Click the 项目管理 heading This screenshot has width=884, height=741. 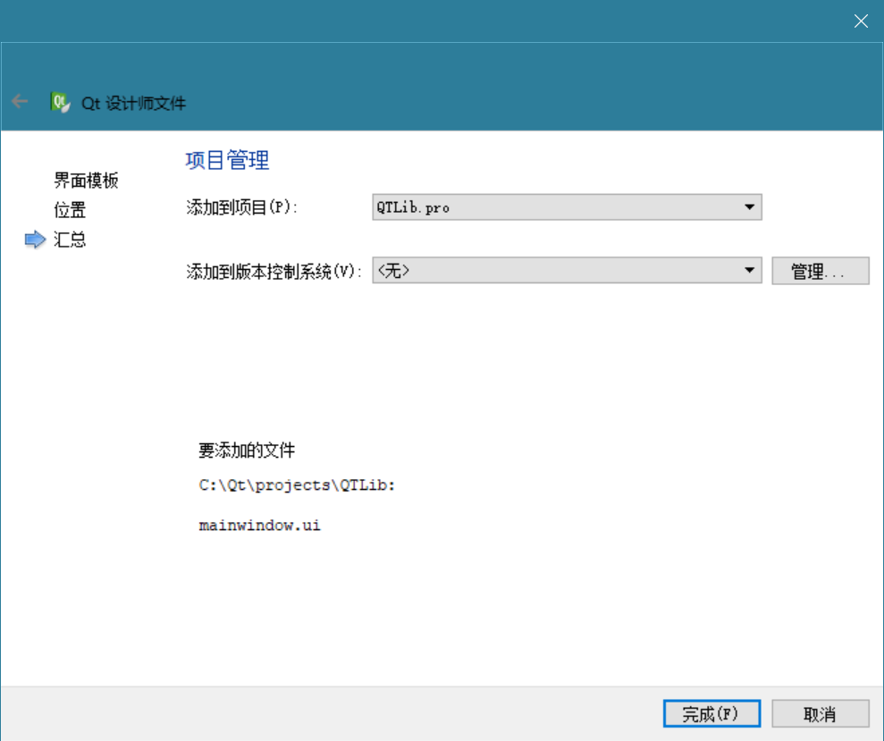[227, 160]
